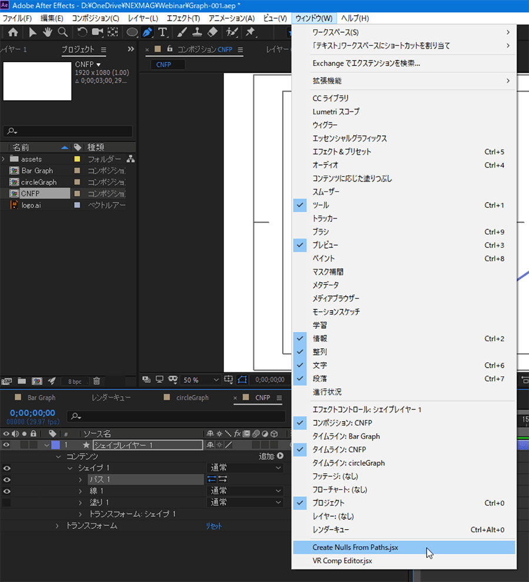Choose Create Nulls From Paths.jsx menu entry
Viewport: 529px width, 582px height.
point(355,547)
